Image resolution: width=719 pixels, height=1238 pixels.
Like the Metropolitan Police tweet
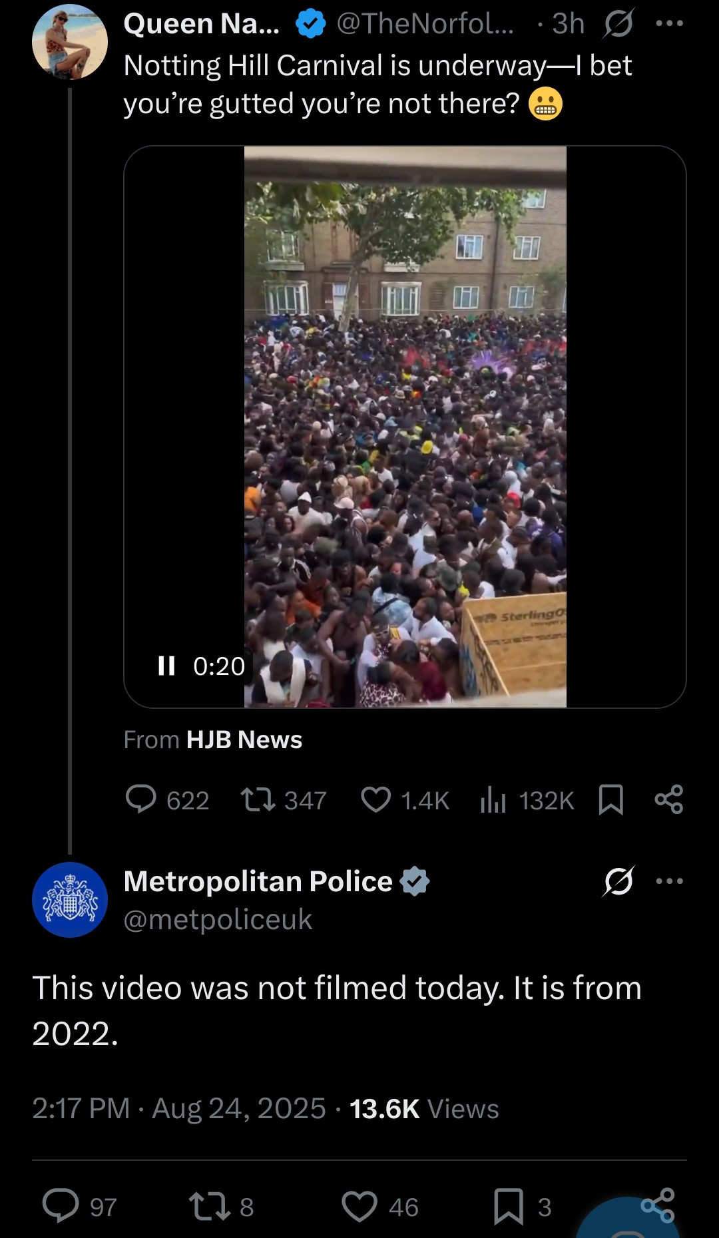[x=359, y=1206]
